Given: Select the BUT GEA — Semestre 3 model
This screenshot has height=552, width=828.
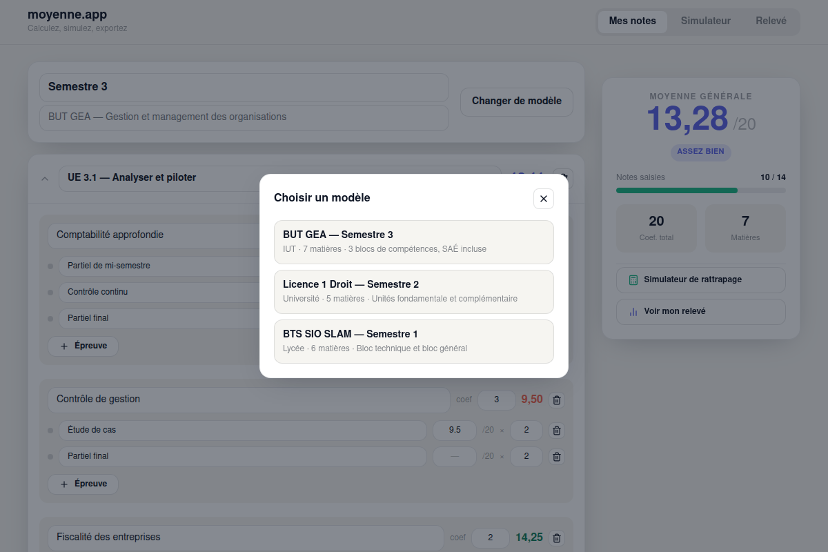Looking at the screenshot, I should [414, 242].
